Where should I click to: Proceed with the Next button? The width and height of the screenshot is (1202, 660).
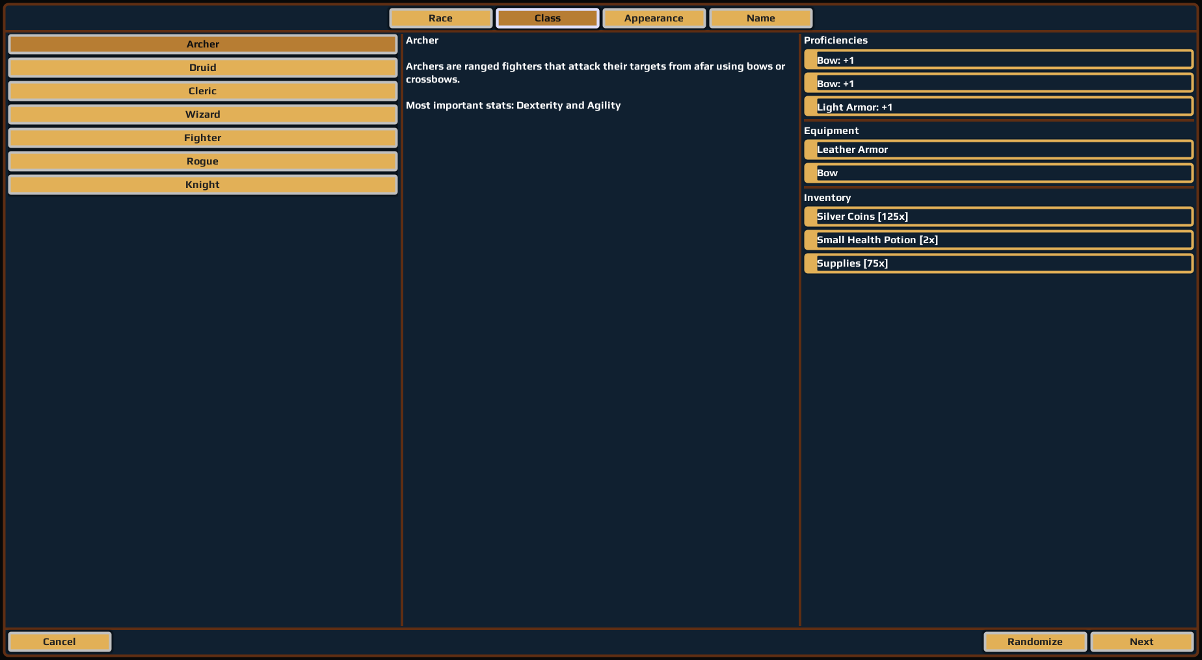coord(1142,642)
